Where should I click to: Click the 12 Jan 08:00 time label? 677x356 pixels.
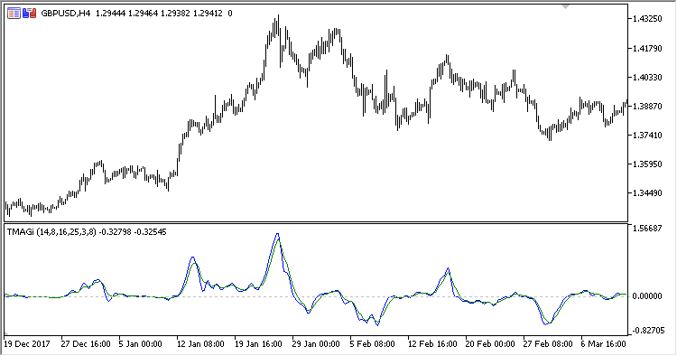click(x=200, y=344)
